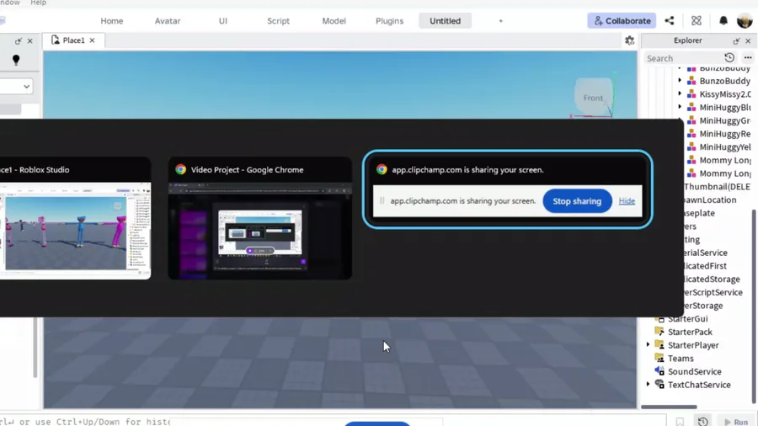Image resolution: width=758 pixels, height=426 pixels.
Task: Click Chrome icon of clipchamp sharing window
Action: 382,169
